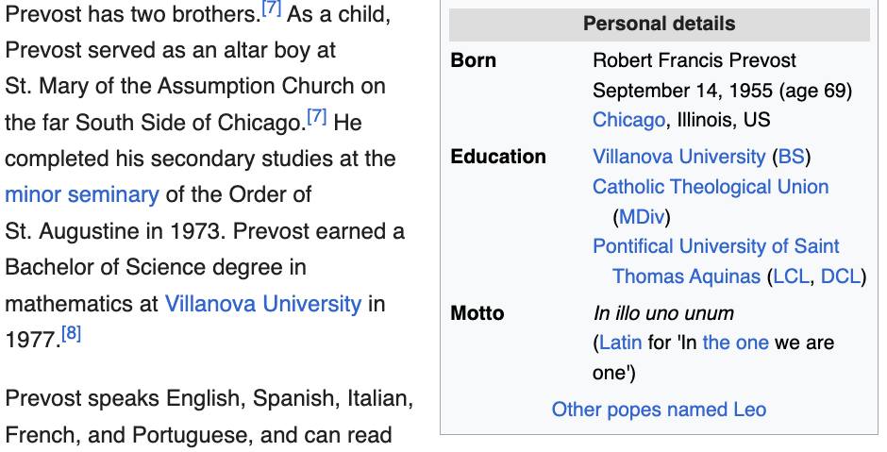Click the LCL degree link
Image resolution: width=887 pixels, height=452 pixels.
pyautogui.click(x=791, y=276)
